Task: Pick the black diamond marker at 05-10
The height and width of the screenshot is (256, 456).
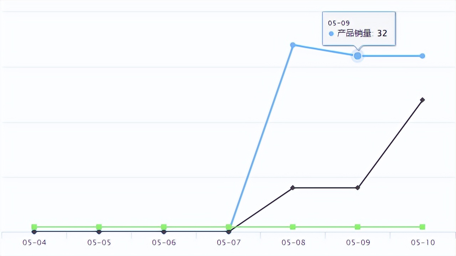Action: pos(422,100)
